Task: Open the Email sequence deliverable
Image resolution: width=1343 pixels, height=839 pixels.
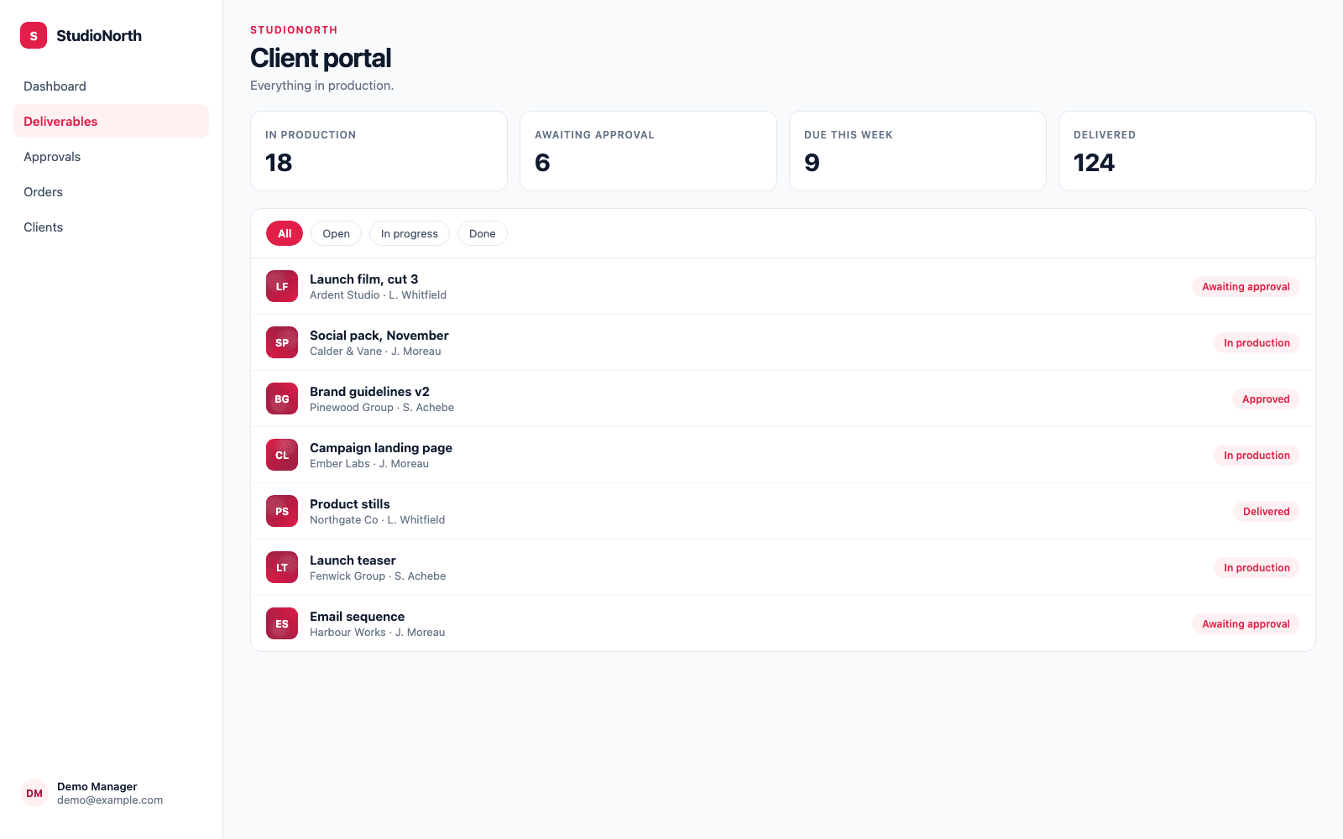Action: click(x=783, y=623)
